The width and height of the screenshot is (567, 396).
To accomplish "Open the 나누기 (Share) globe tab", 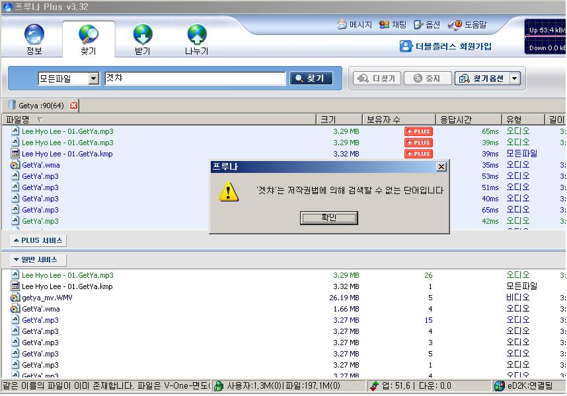I will click(x=196, y=40).
